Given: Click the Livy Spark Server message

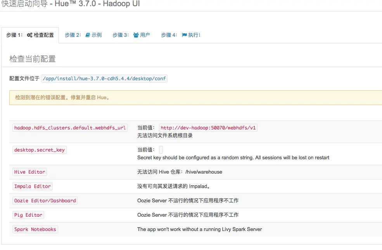Looking at the screenshot, I should click(x=199, y=229).
